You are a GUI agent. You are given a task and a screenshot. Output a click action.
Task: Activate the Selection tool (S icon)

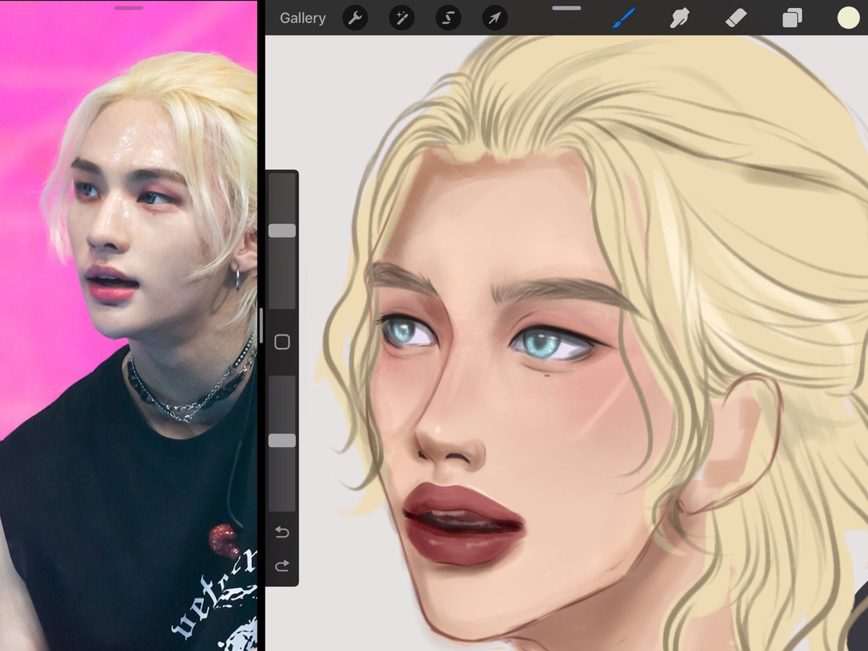448,18
